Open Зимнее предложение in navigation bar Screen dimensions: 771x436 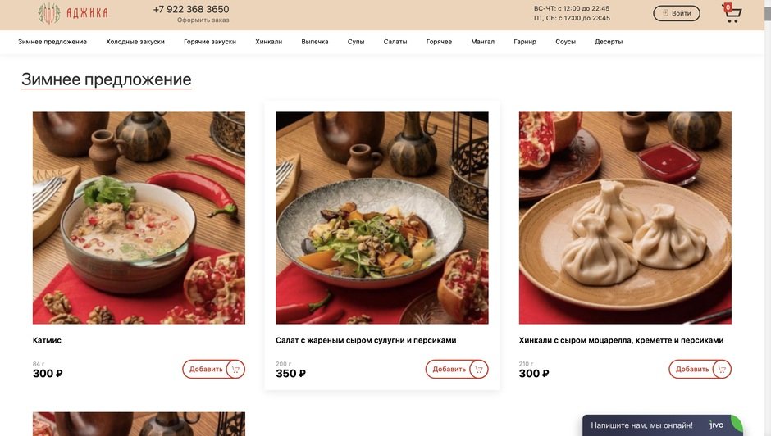pyautogui.click(x=52, y=42)
